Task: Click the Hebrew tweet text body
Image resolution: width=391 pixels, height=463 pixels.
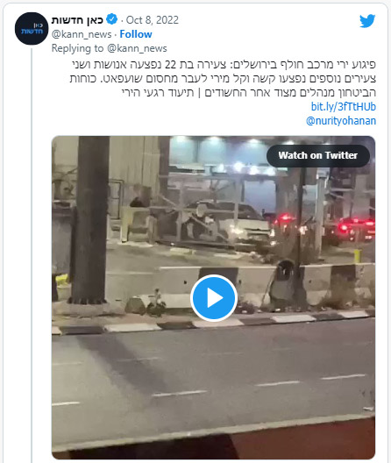Action: (223, 78)
